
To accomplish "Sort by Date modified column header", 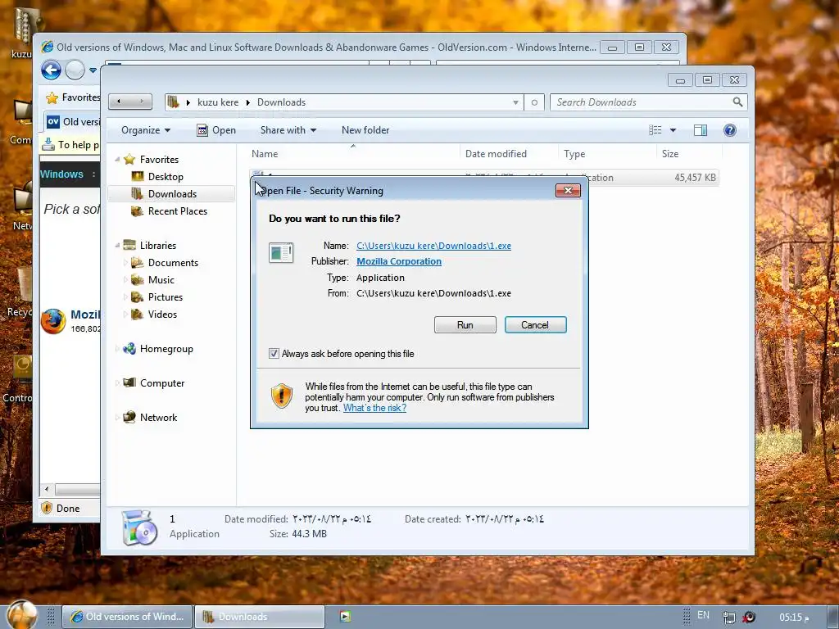I will [x=508, y=153].
